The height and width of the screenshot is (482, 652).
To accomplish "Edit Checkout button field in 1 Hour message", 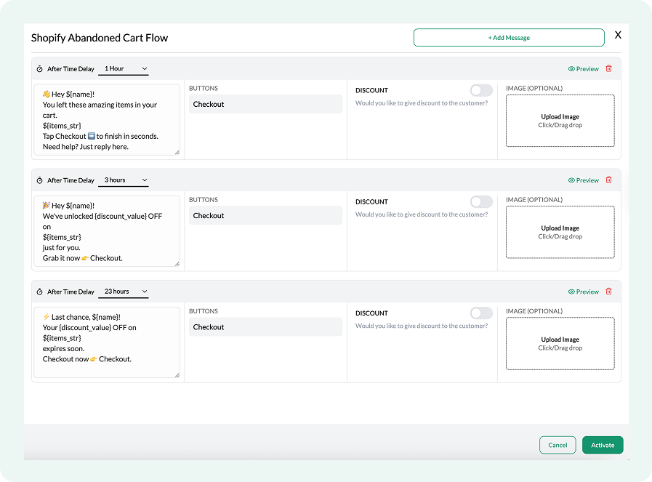I will (266, 104).
